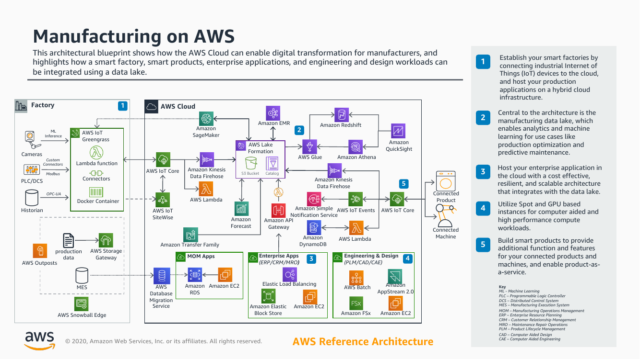Click the copyright notice text
640x359 pixels.
click(164, 341)
